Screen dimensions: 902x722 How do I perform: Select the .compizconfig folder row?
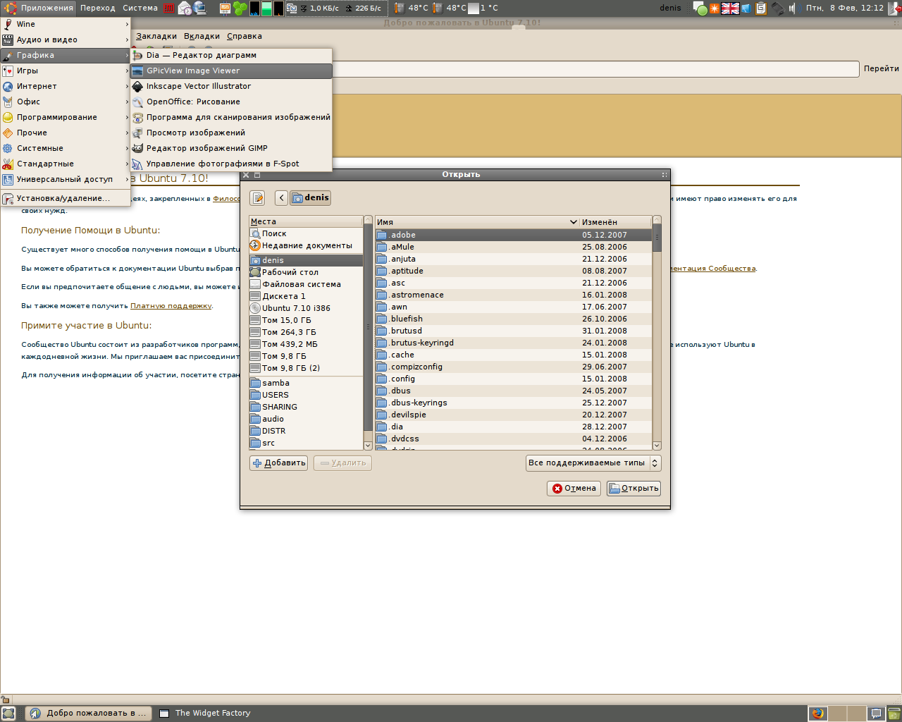[514, 367]
